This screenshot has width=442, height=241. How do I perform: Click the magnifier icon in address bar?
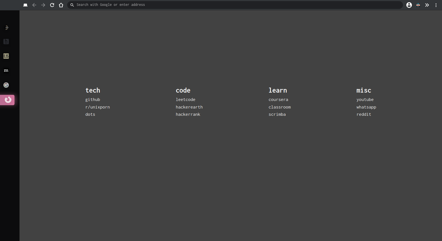point(72,5)
